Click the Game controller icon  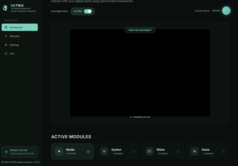pyautogui.click(x=195, y=151)
